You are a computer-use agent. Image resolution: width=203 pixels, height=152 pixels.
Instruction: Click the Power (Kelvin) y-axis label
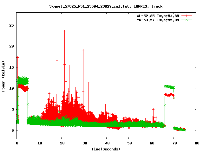click(3, 76)
